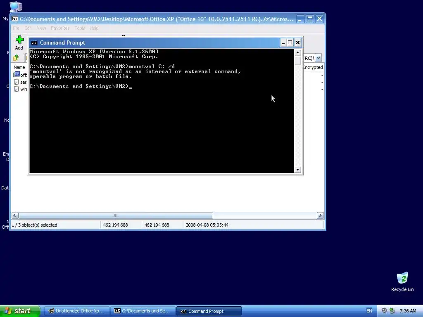Open the 7-Zip Tools menu
This screenshot has width=423, height=317.
click(80, 28)
